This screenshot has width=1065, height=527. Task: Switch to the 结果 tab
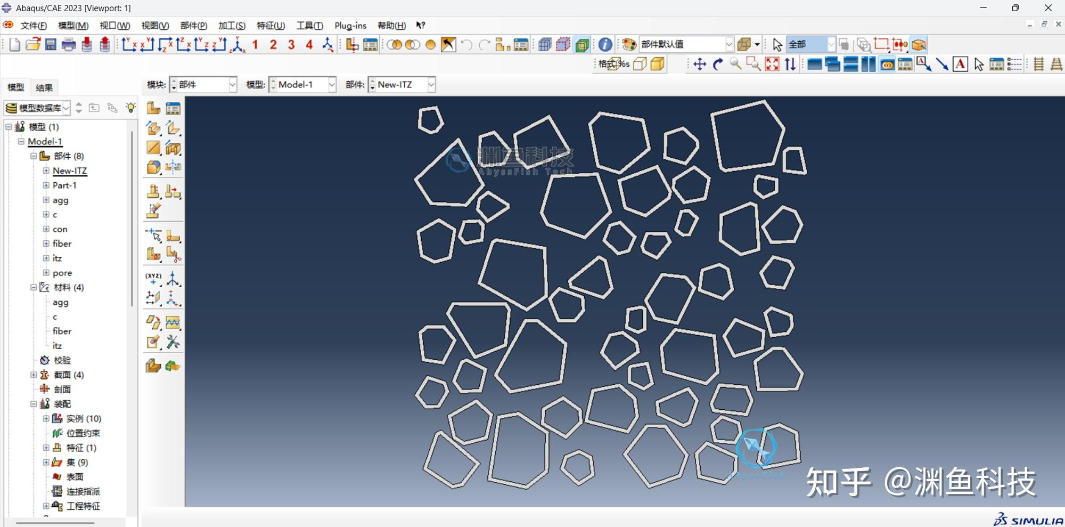(x=44, y=88)
